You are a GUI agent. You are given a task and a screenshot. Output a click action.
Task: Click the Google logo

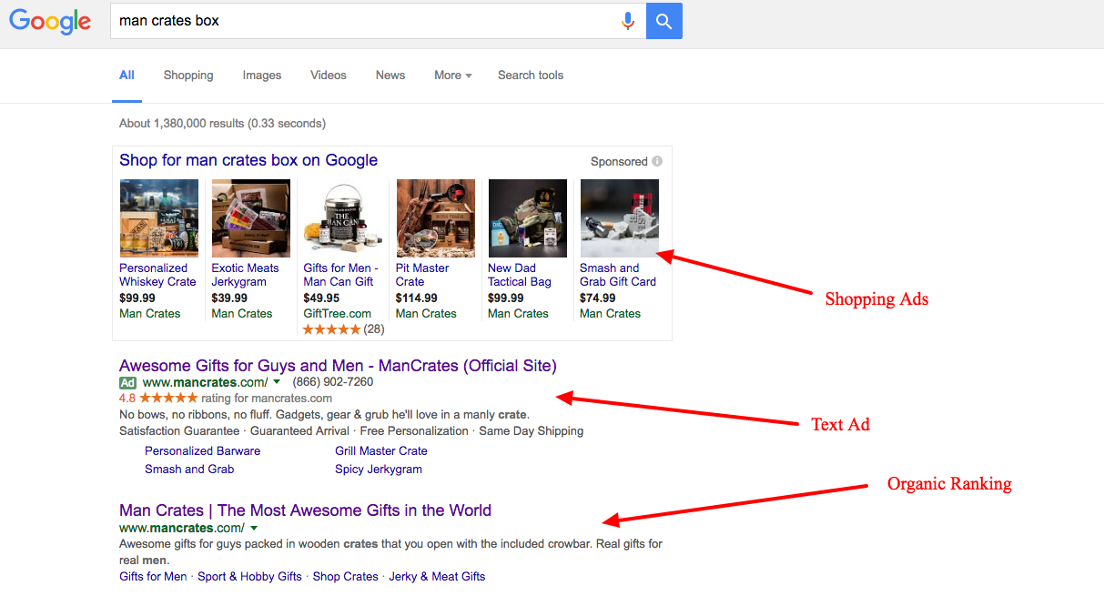point(50,22)
